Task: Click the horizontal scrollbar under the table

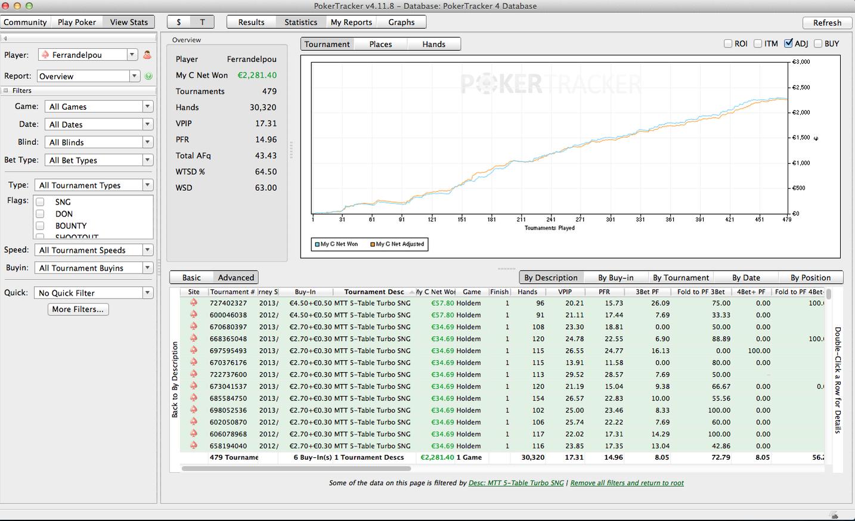Action: coord(296,469)
